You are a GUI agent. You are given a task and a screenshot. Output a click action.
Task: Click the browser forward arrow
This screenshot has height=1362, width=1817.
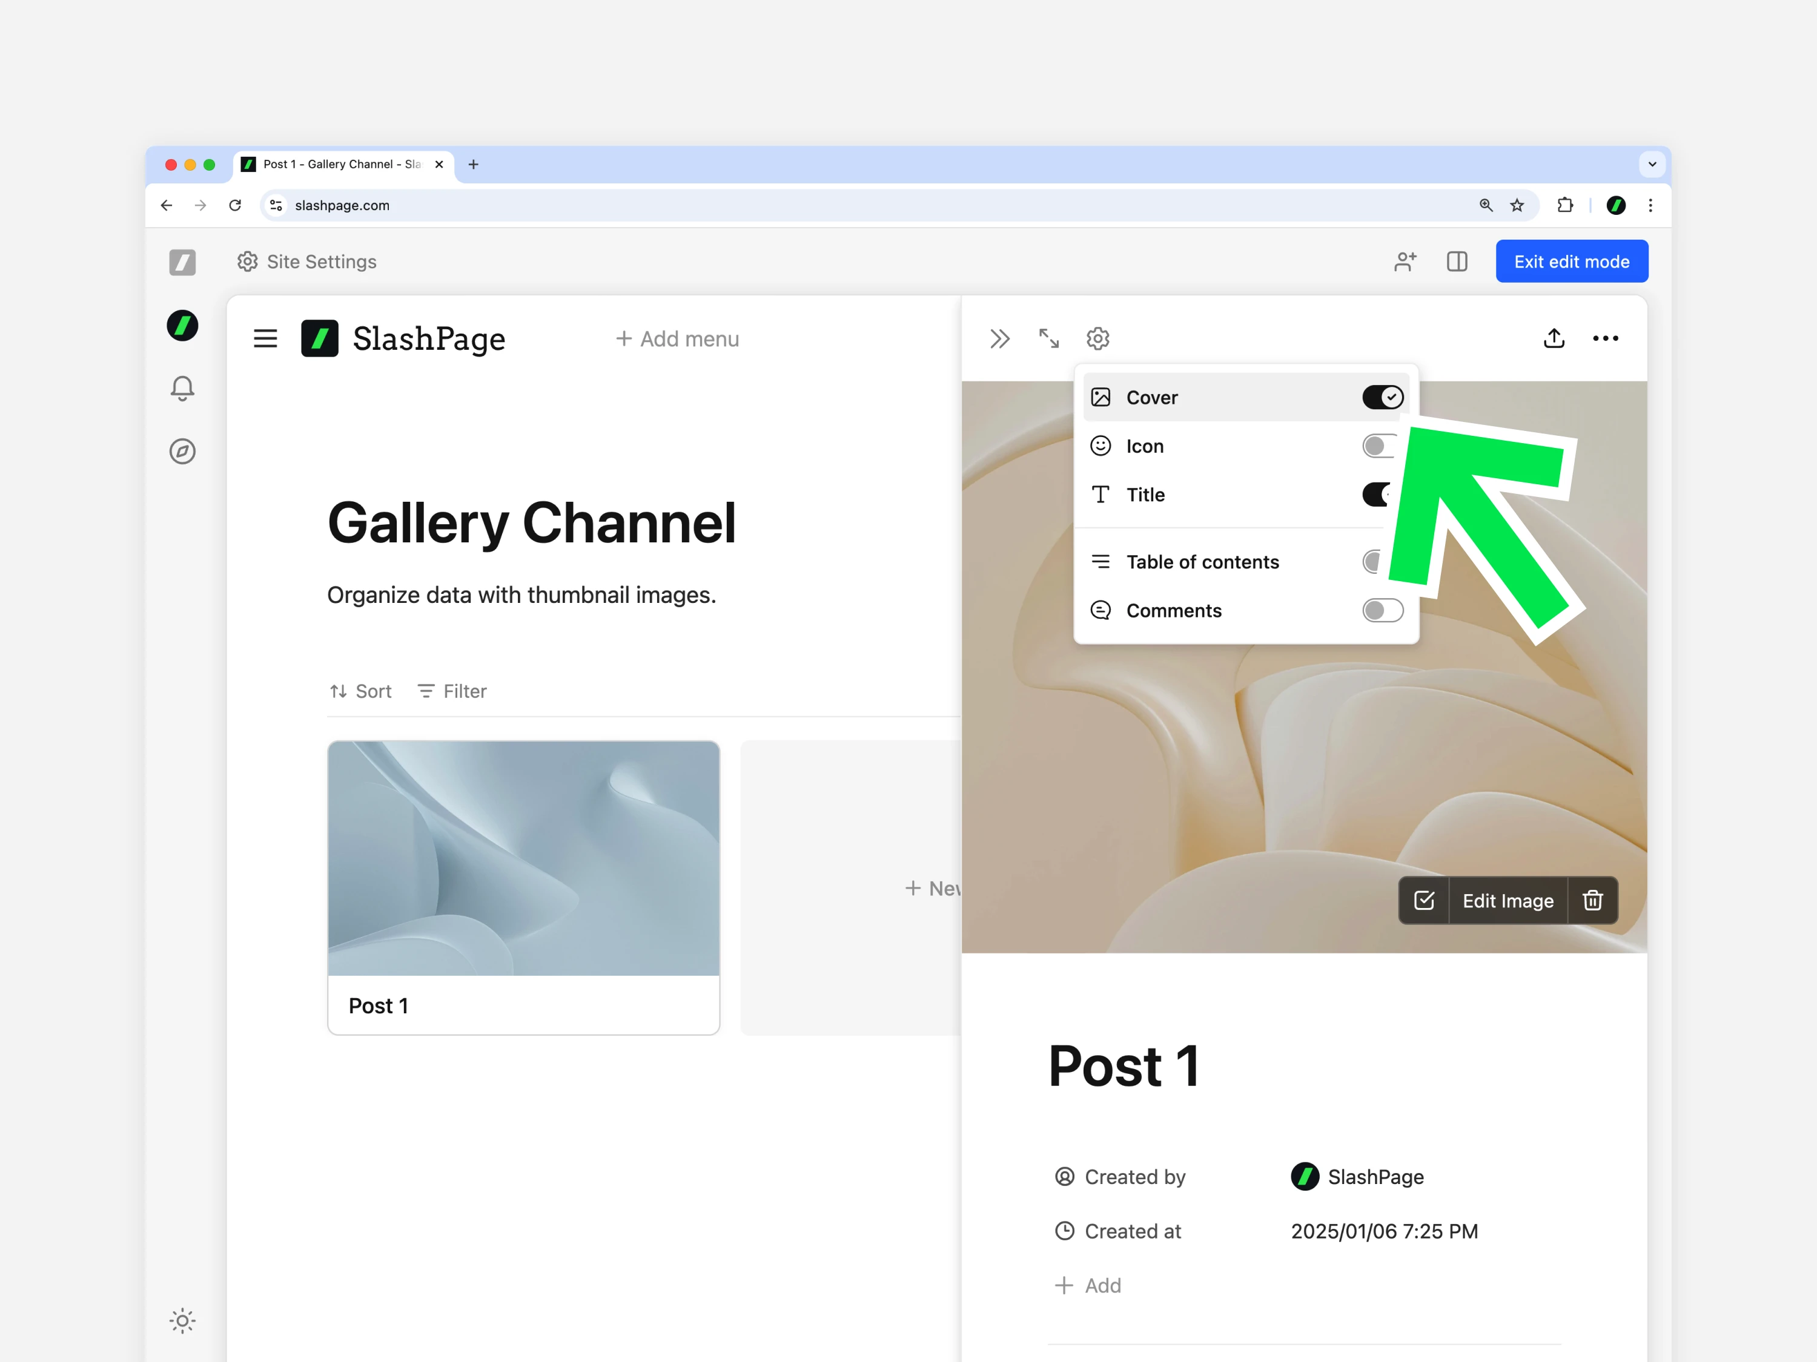click(x=200, y=205)
